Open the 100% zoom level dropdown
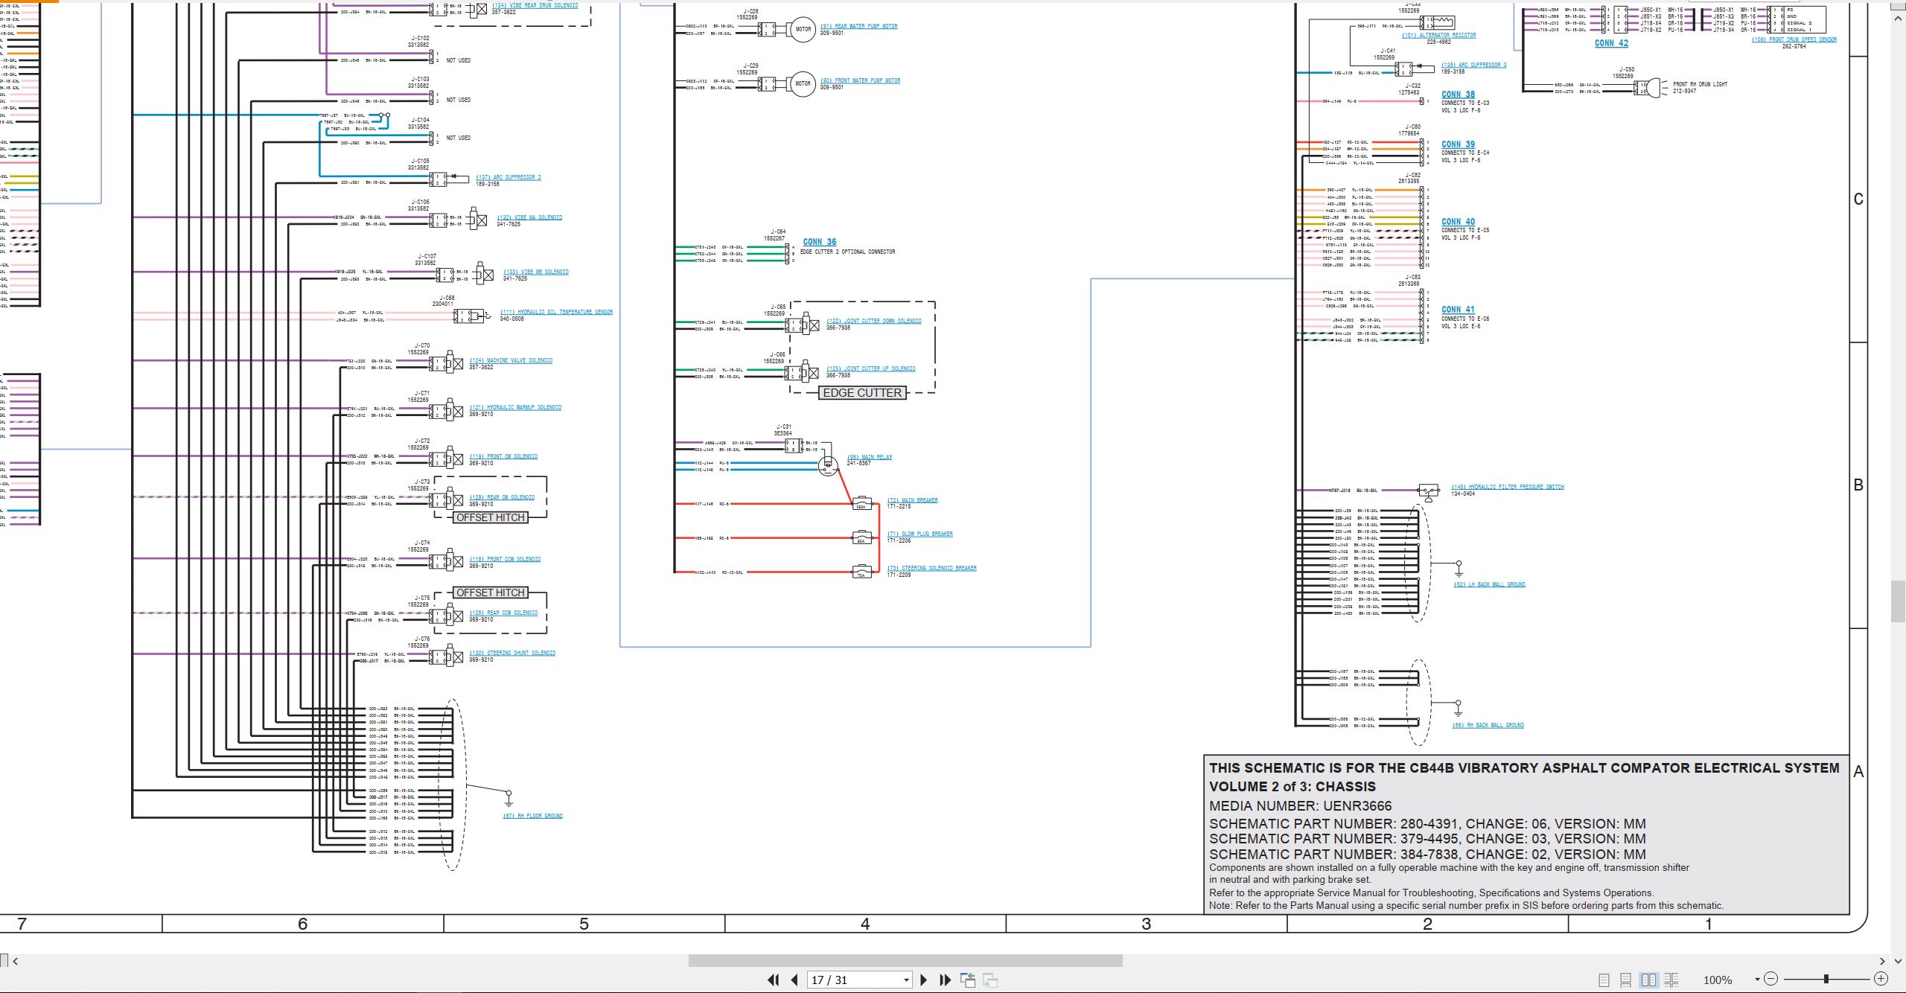Screen dimensions: 1906x993 click(1757, 980)
